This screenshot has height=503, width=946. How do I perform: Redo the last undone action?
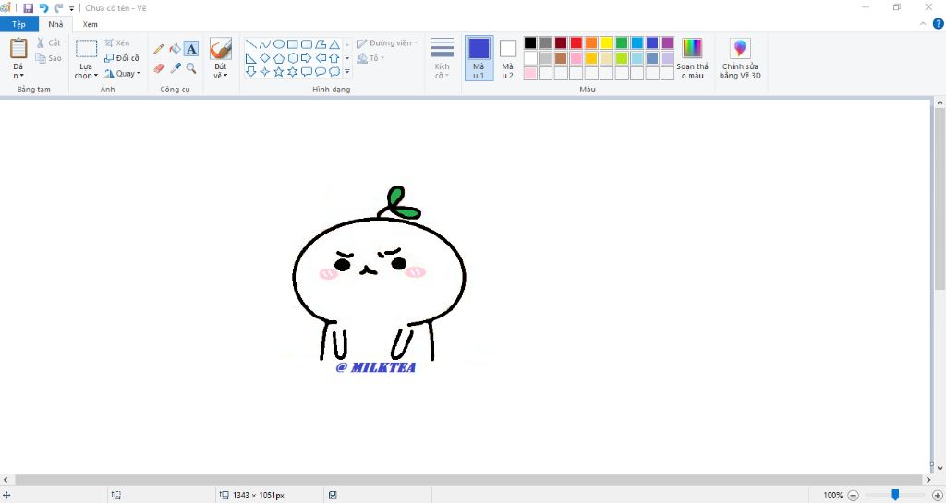[x=58, y=7]
